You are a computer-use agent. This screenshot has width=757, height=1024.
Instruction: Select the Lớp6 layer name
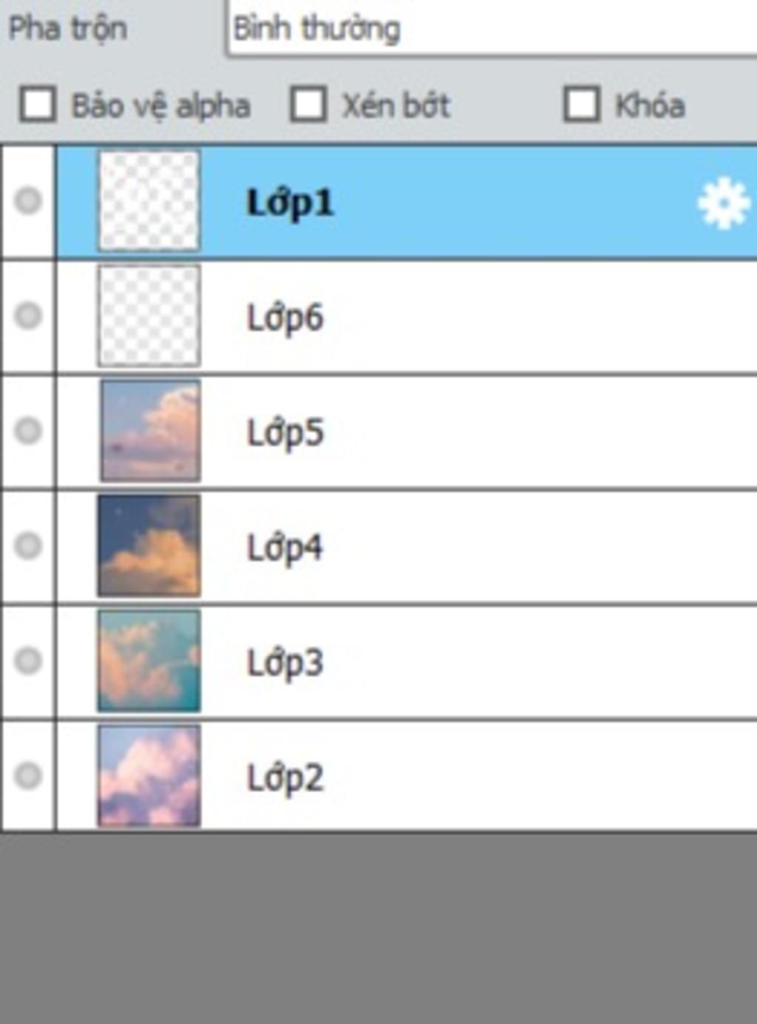click(x=285, y=318)
